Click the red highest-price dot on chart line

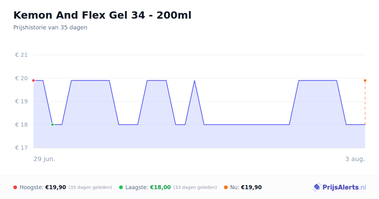click(x=33, y=81)
